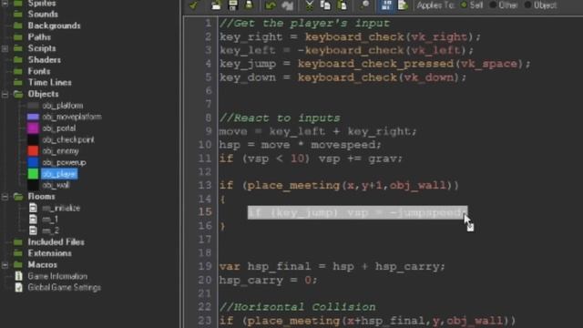Open obj_enemy in the resource tree
Viewport: 583px width, 328px height.
coord(60,151)
